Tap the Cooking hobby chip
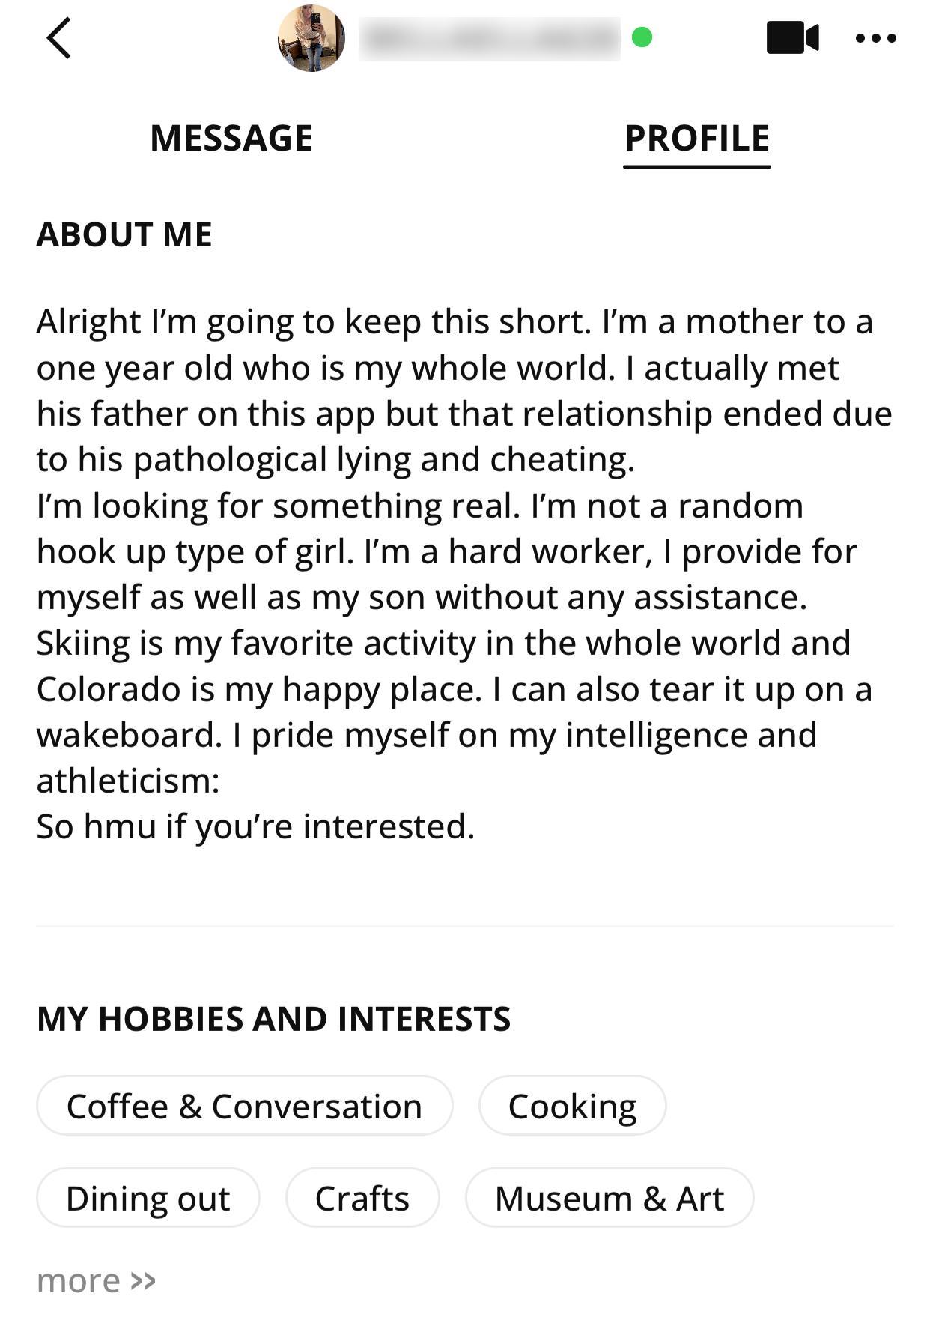930x1335 pixels. pos(572,1106)
